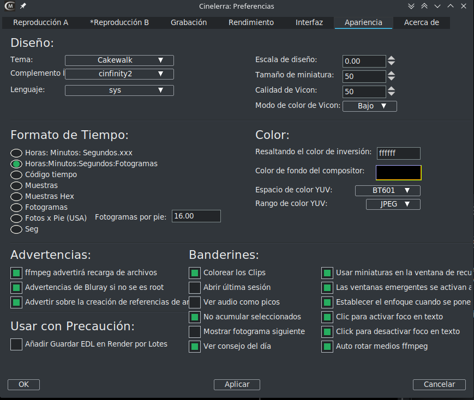Increase Escala de diseño with up arrow

[391, 58]
